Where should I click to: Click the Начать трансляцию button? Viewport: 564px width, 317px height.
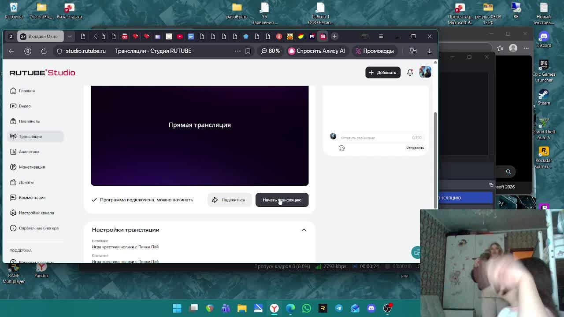[x=282, y=200]
